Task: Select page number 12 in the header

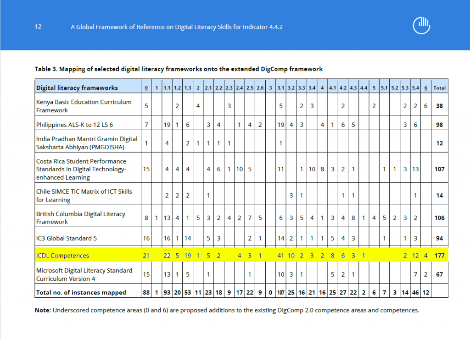Action: (x=38, y=27)
